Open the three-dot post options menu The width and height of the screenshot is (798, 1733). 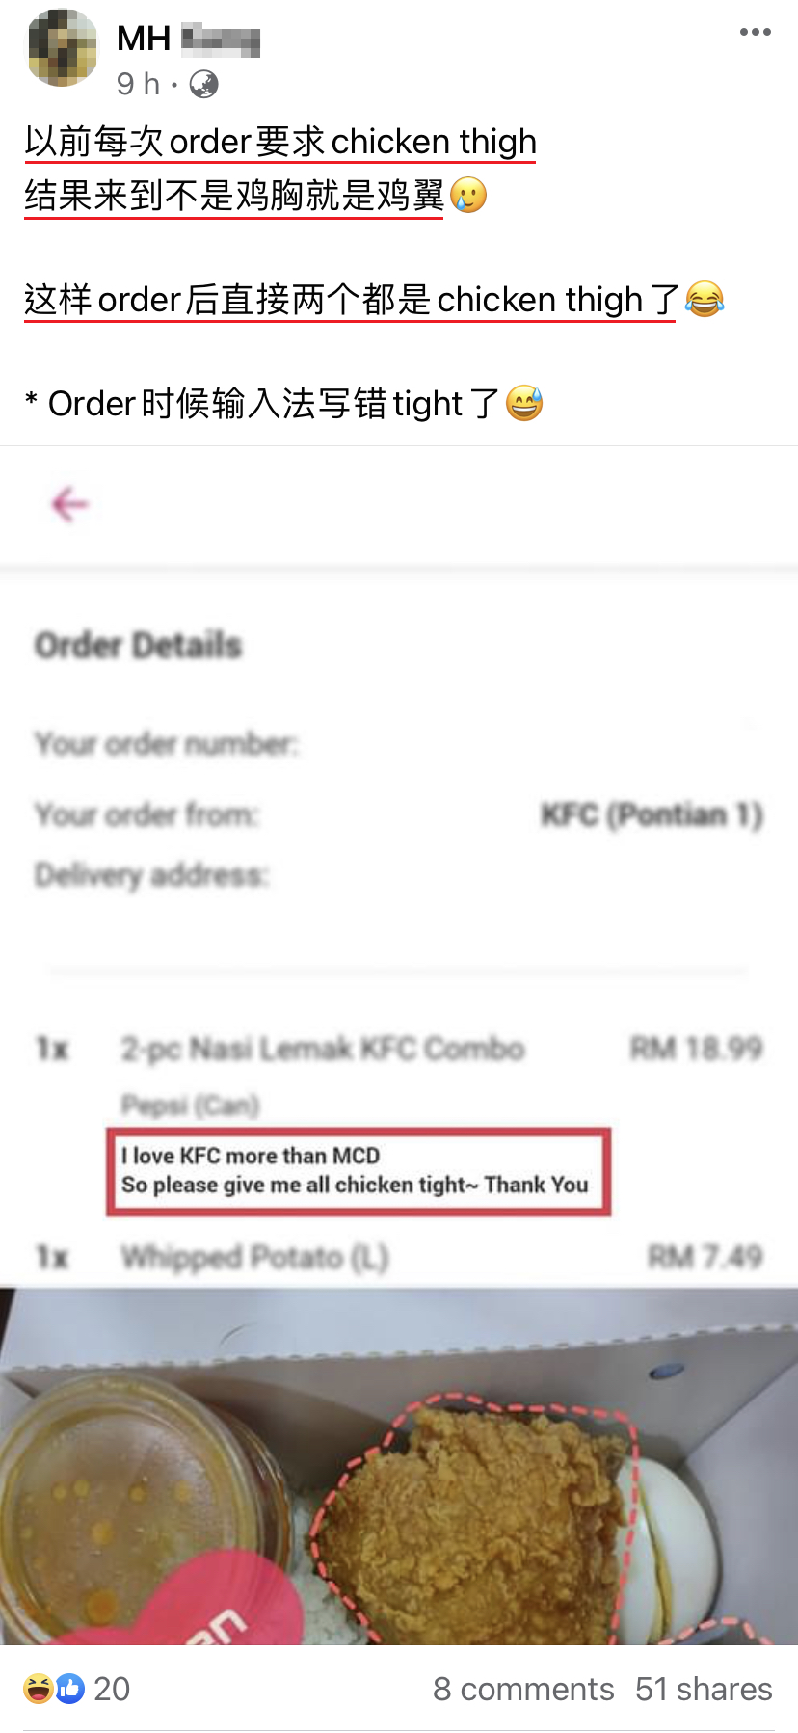point(755,32)
